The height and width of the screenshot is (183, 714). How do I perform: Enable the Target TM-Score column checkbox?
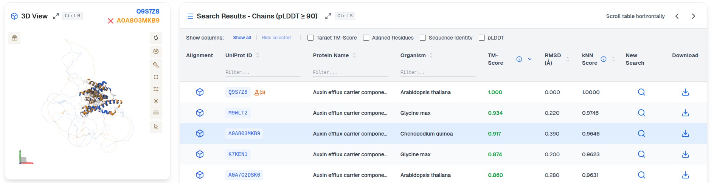pyautogui.click(x=310, y=38)
